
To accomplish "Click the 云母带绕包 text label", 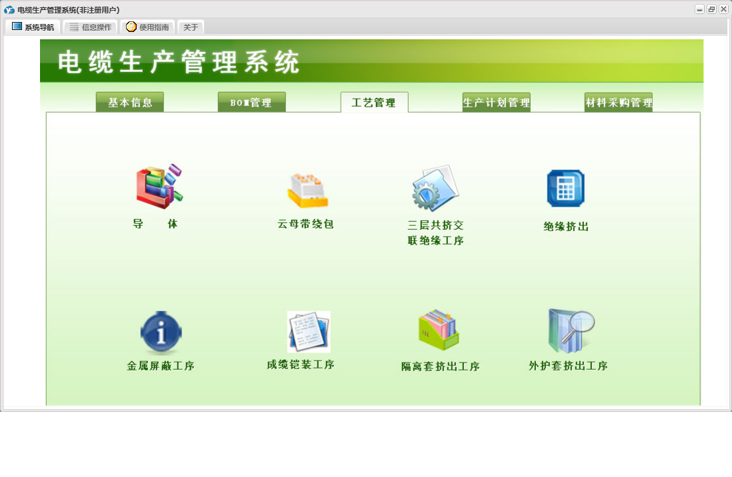I will coord(305,224).
